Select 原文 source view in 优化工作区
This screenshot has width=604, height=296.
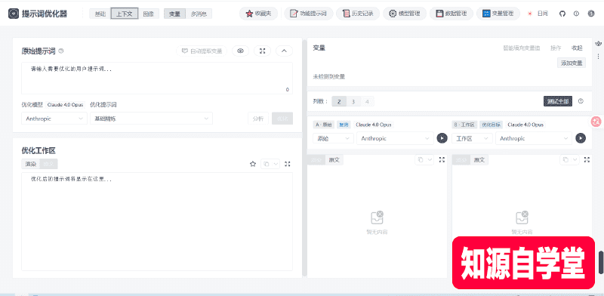pyautogui.click(x=49, y=164)
